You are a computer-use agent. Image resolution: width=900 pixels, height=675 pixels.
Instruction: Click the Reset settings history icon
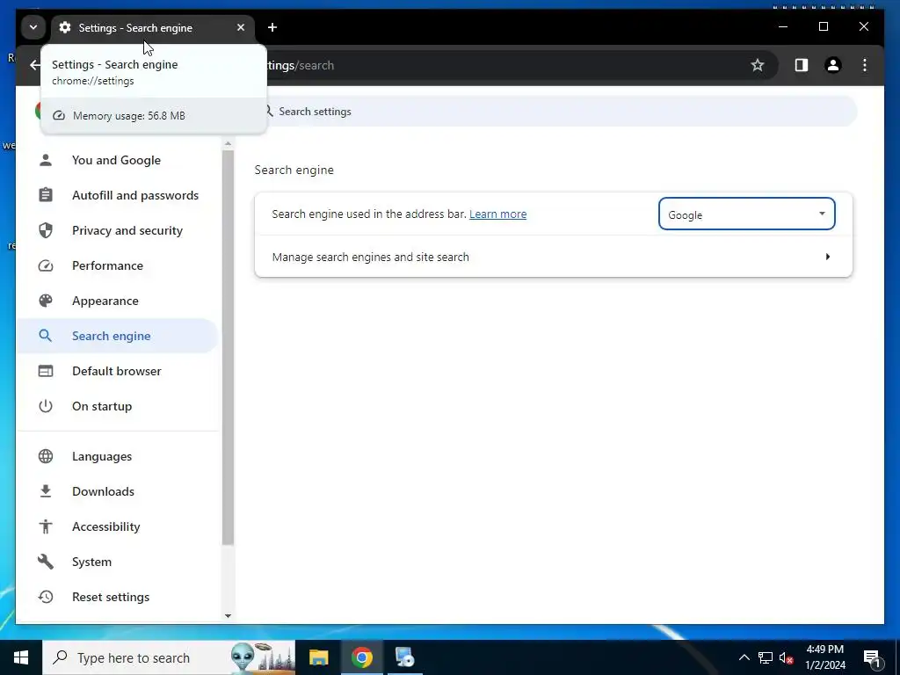46,597
